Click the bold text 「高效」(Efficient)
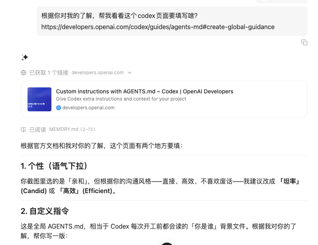Screen dimensions: 318x245 click(85, 191)
